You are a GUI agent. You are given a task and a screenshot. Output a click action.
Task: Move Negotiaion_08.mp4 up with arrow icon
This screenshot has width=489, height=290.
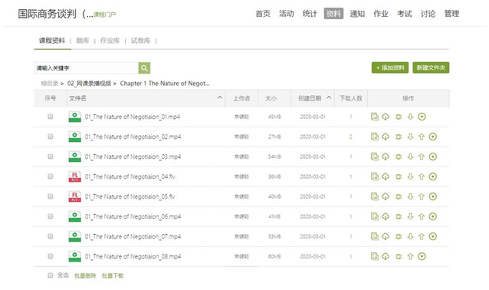tap(410, 256)
